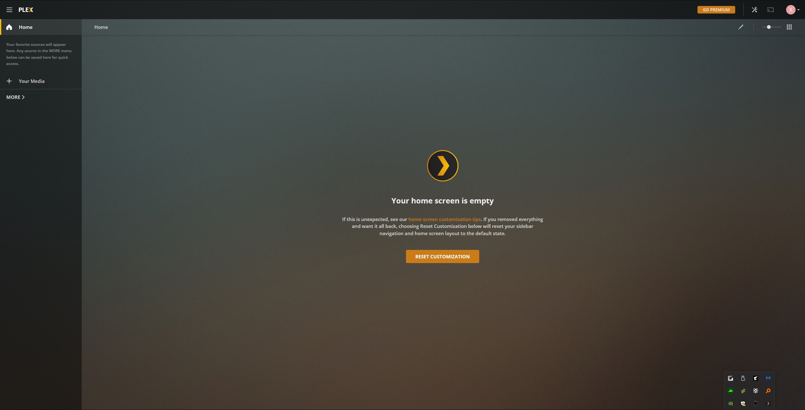Click the large Plex chevron logo
Image resolution: width=805 pixels, height=410 pixels.
pos(442,166)
